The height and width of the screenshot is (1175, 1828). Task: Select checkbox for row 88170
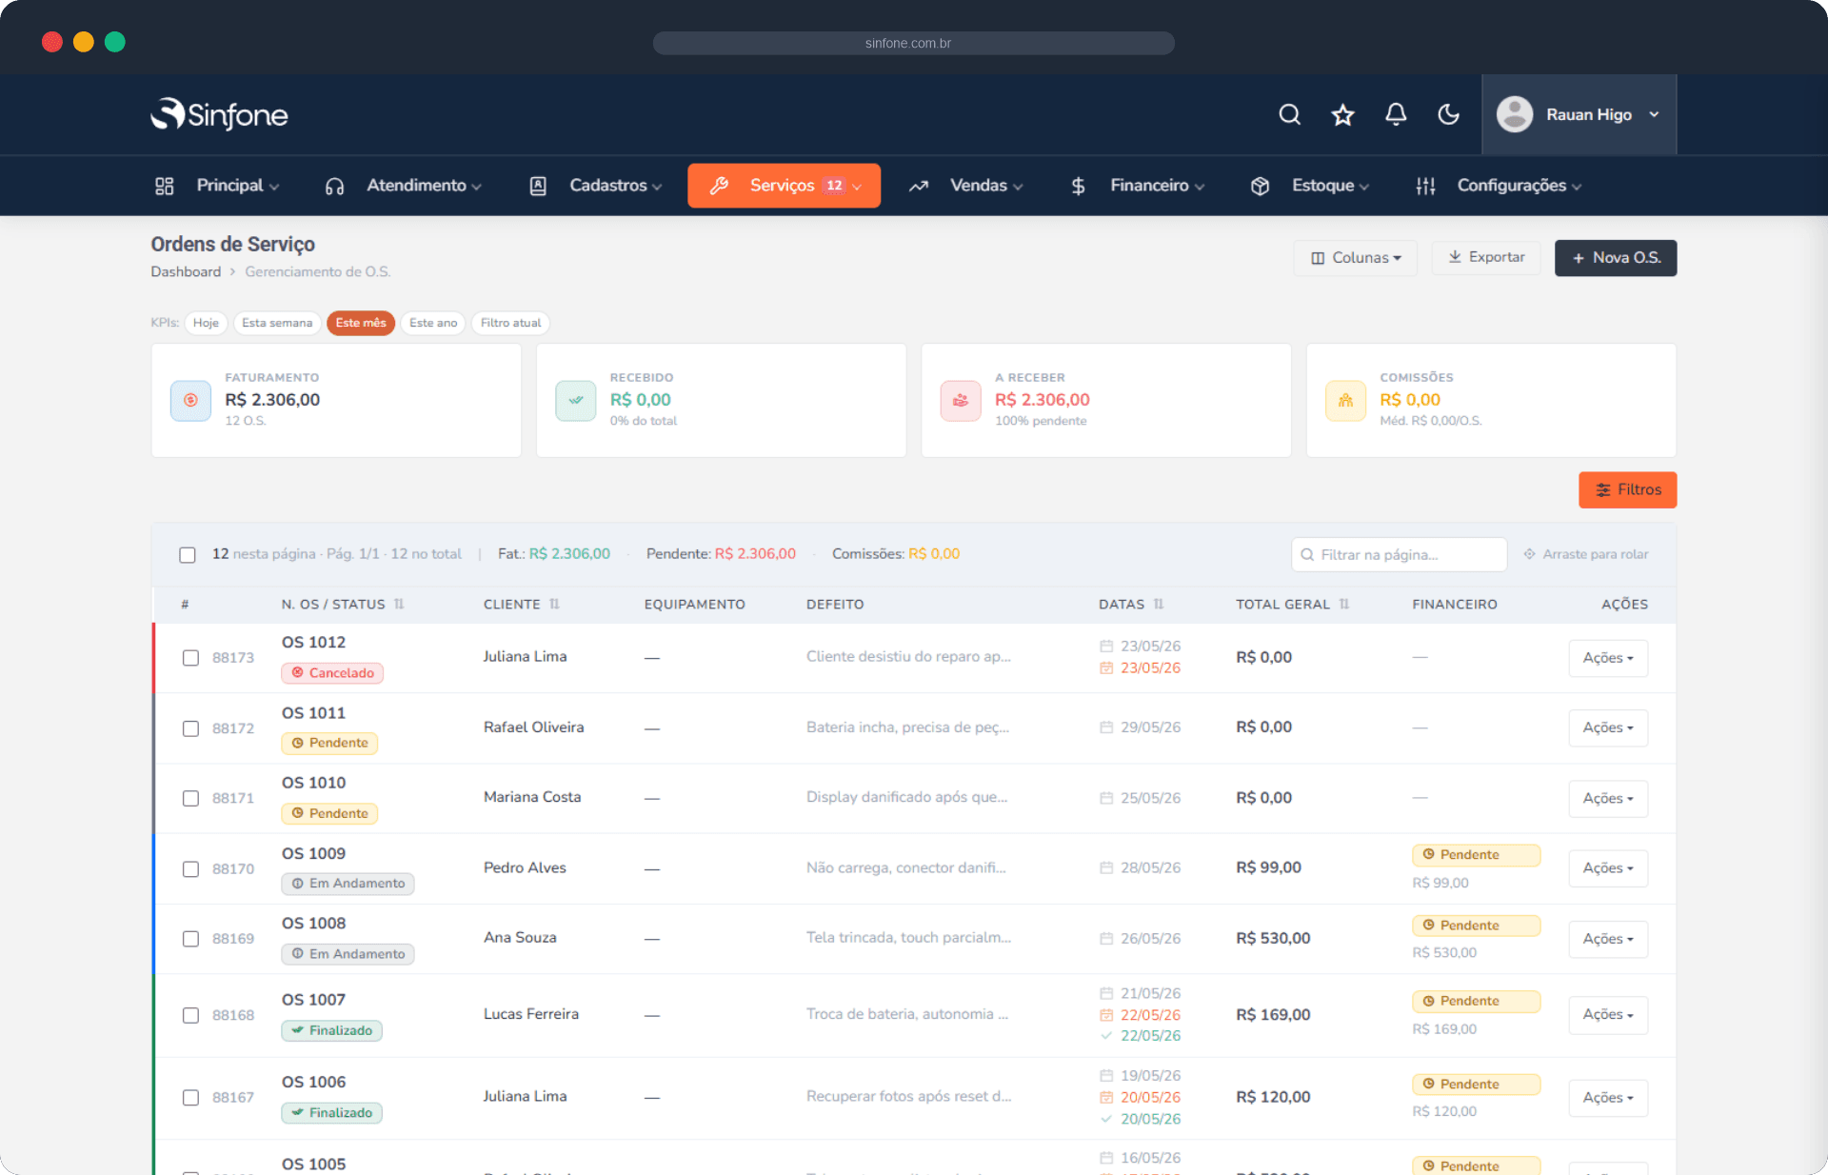[x=190, y=869]
